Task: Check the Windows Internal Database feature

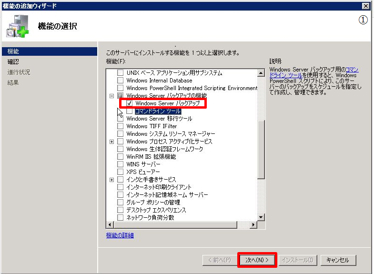Action: [121, 81]
